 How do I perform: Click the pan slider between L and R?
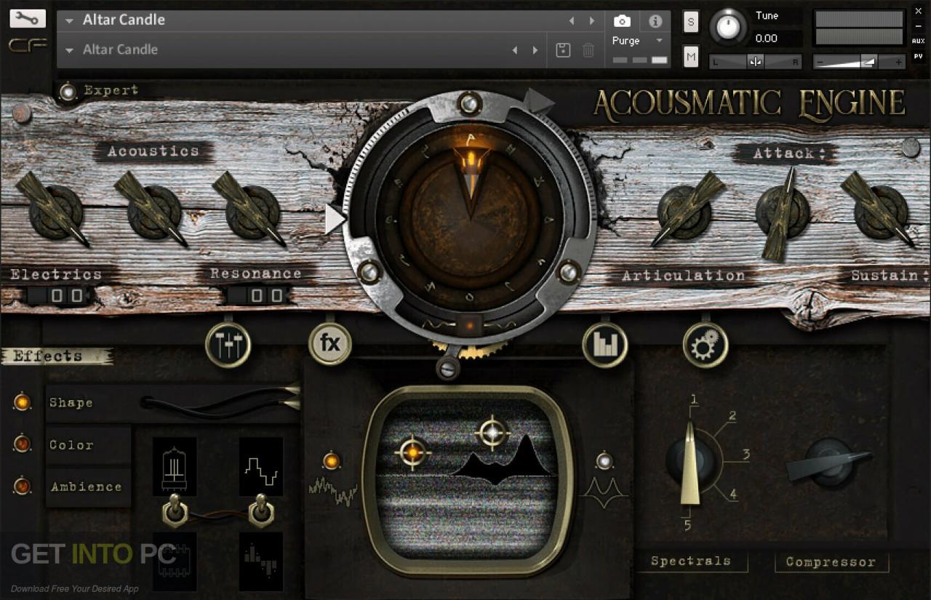click(x=756, y=62)
